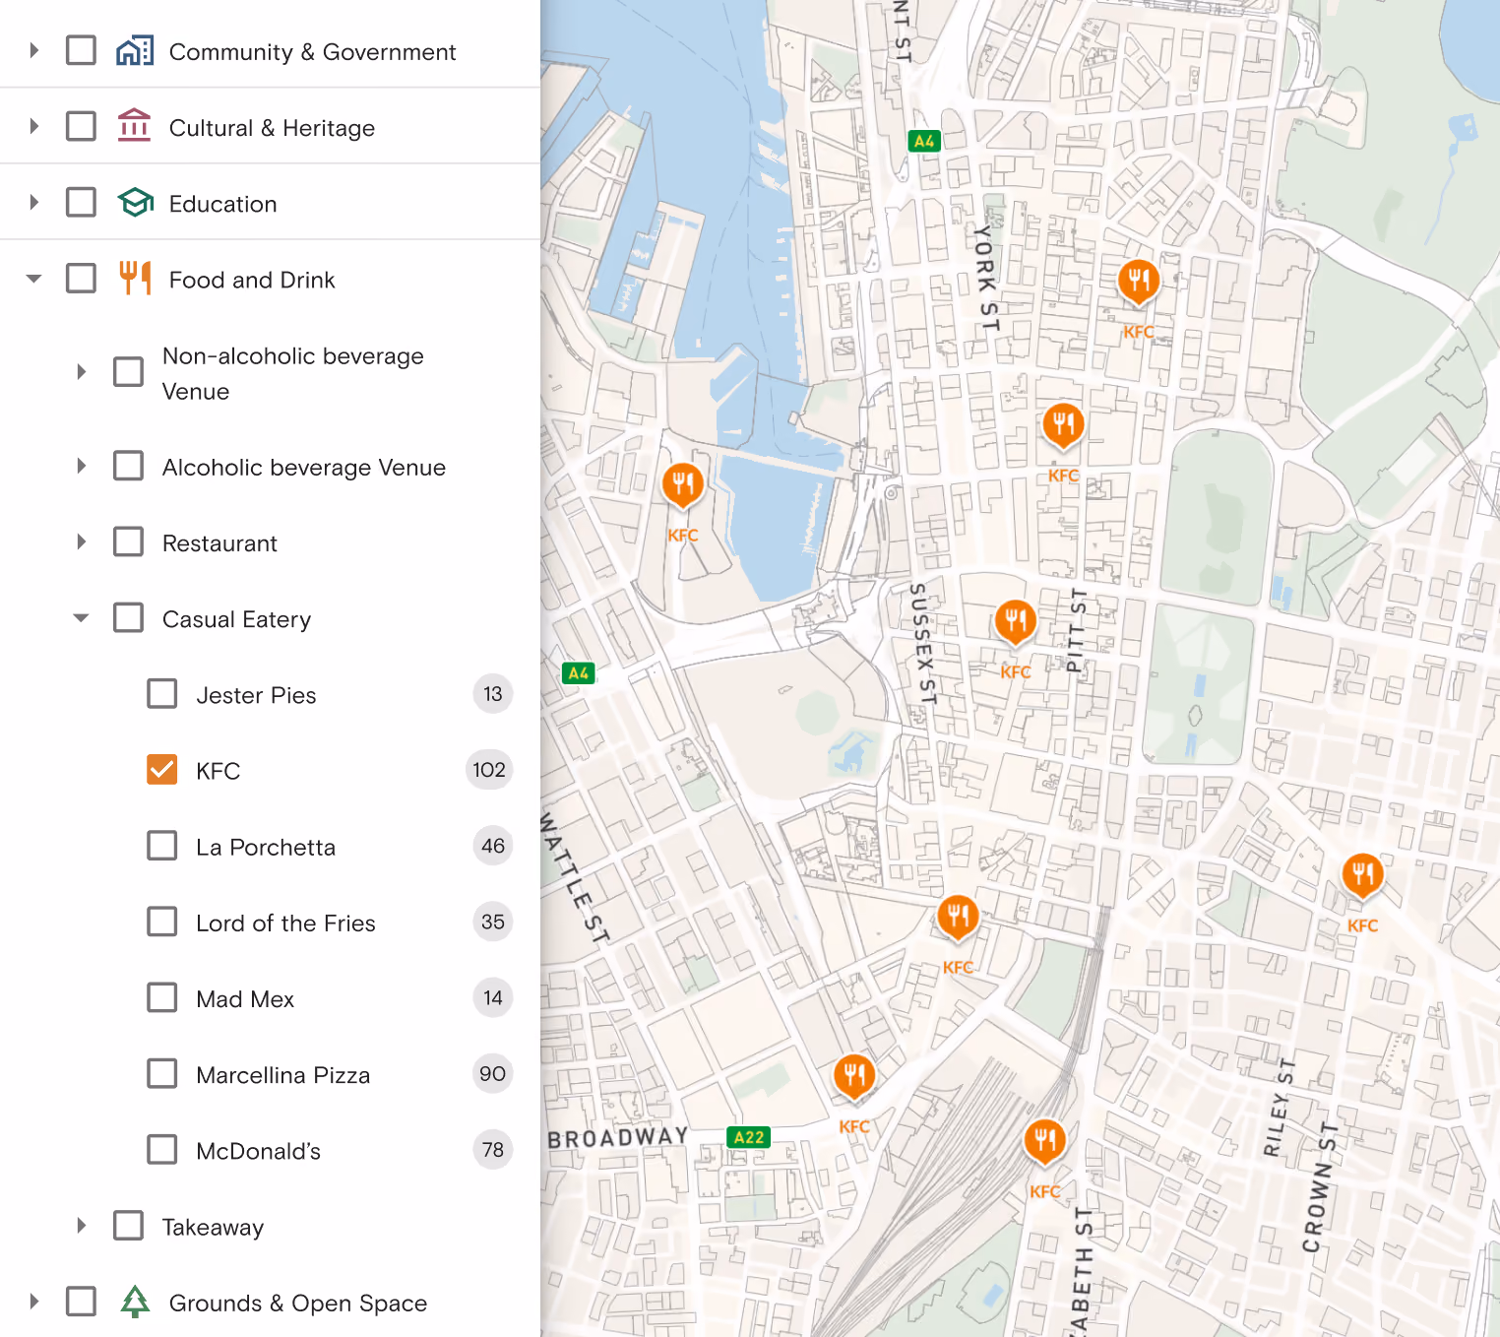The height and width of the screenshot is (1337, 1500).
Task: Expand the Takeaway subcategory
Action: (82, 1226)
